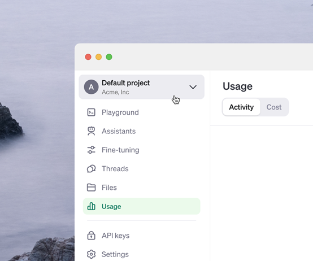
Task: Click the Usage page heading
Action: pyautogui.click(x=237, y=86)
